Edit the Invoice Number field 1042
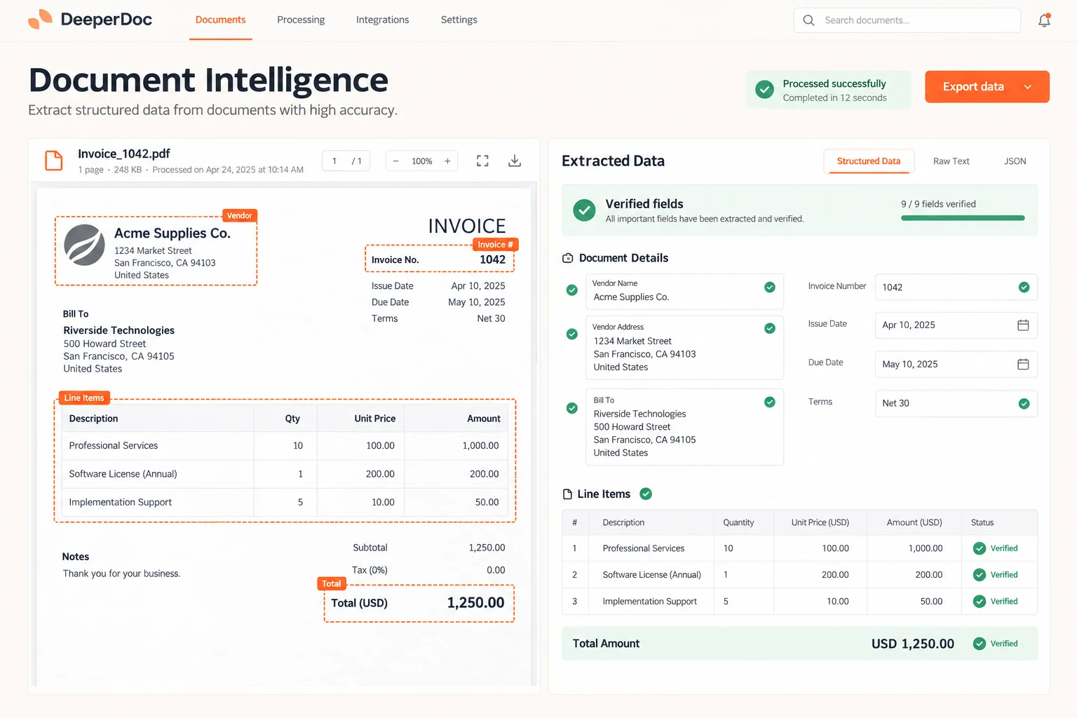This screenshot has height=718, width=1077. click(956, 287)
